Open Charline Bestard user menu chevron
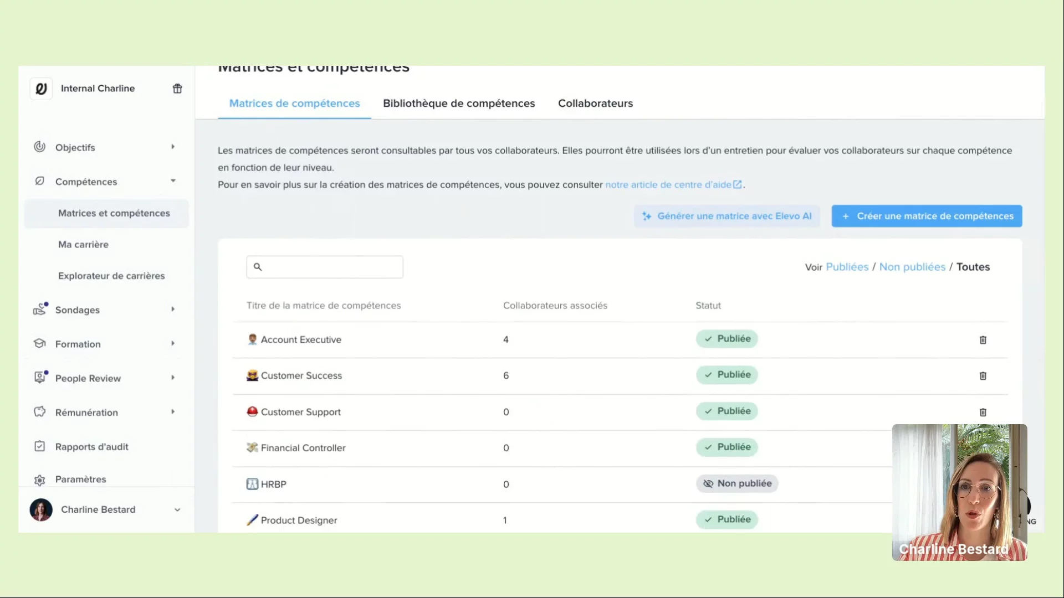Viewport: 1064px width, 598px height. click(x=177, y=510)
